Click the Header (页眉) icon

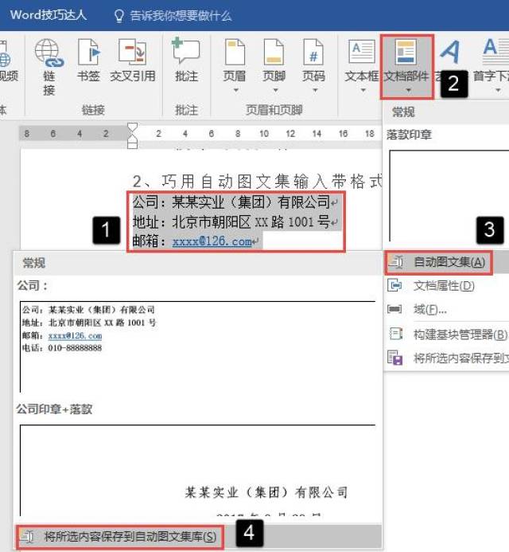click(x=235, y=52)
